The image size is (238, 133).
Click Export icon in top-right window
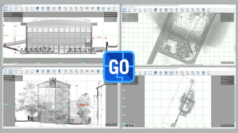[x=209, y=10]
